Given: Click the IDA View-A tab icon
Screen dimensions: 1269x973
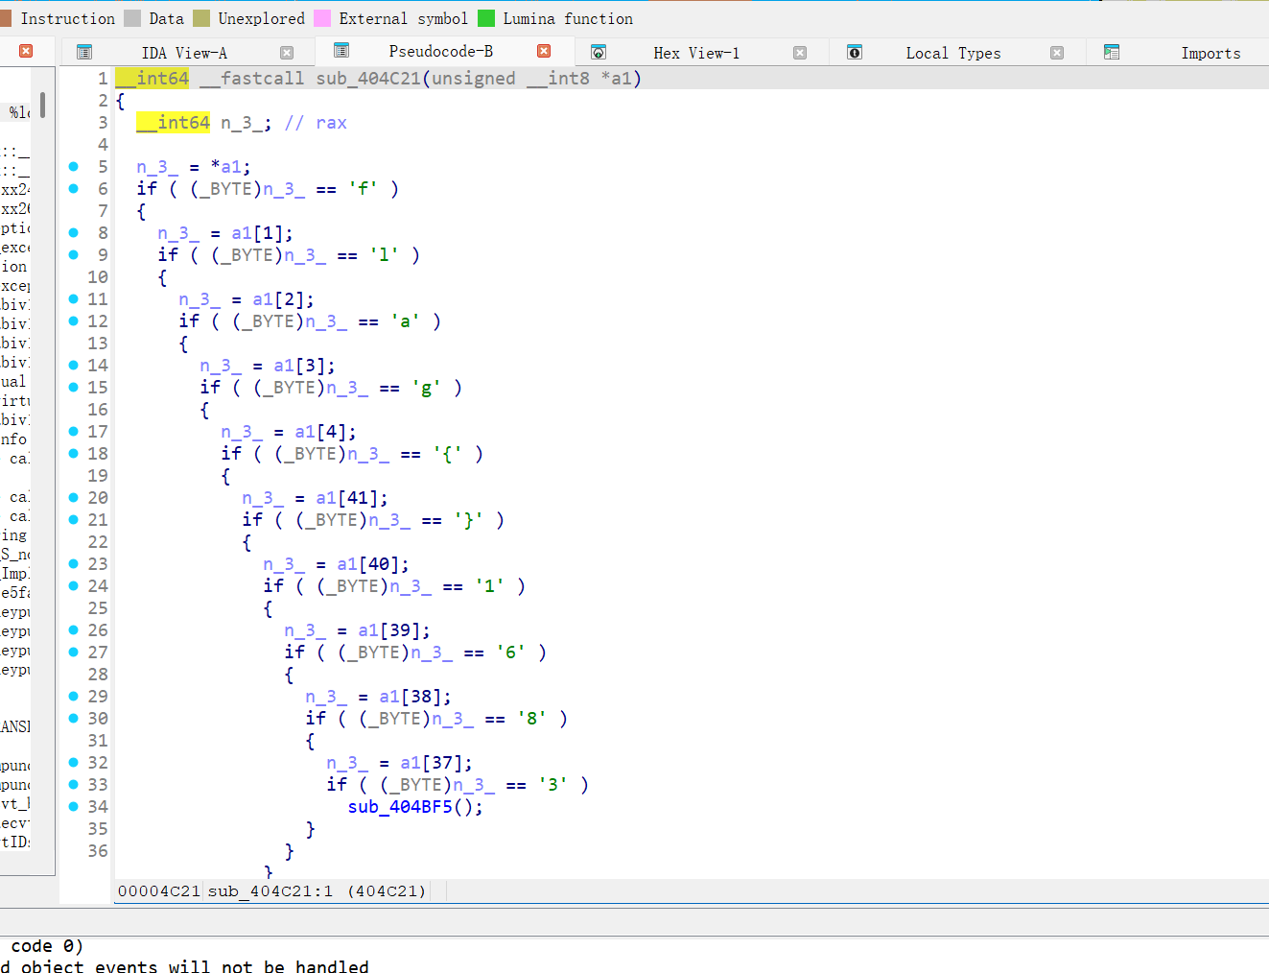Looking at the screenshot, I should (84, 52).
